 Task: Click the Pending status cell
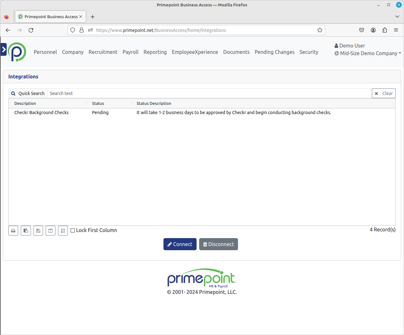tap(100, 113)
